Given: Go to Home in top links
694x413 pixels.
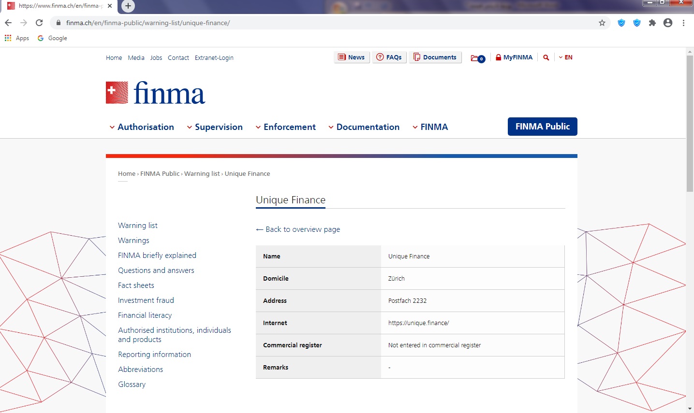Looking at the screenshot, I should (x=114, y=58).
